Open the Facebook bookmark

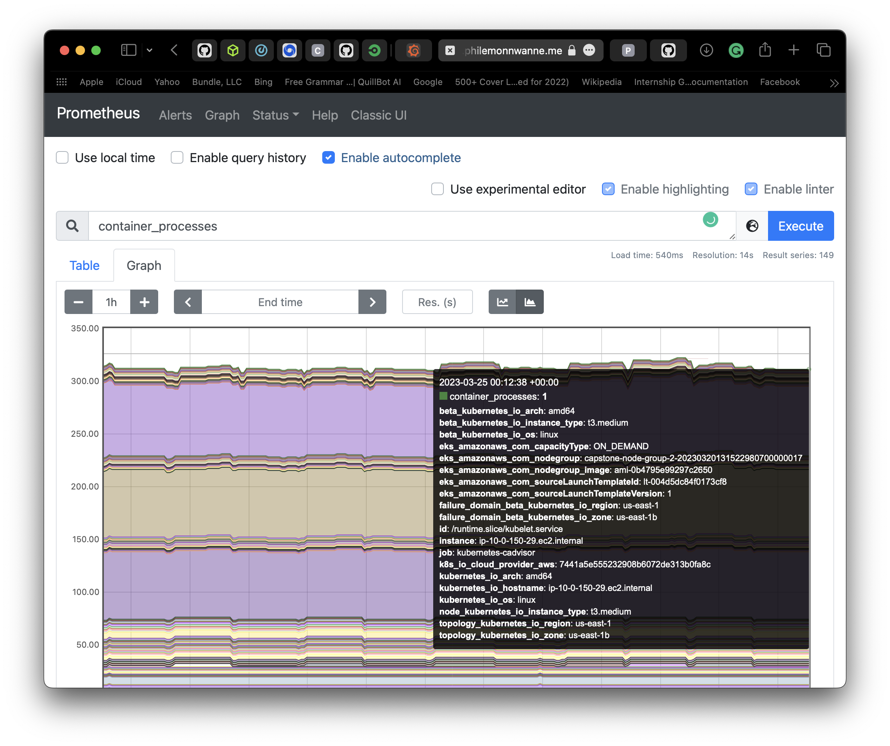[x=780, y=82]
